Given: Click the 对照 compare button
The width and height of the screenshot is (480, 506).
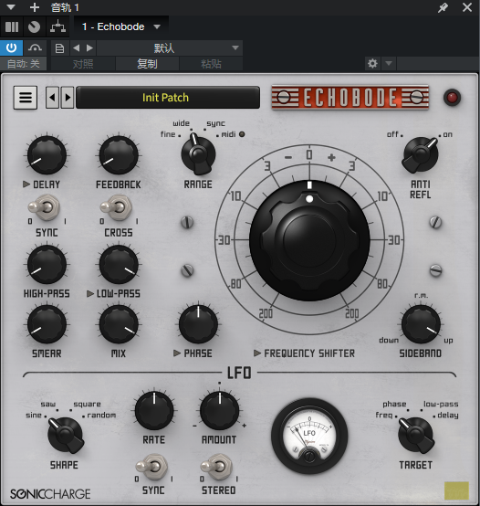Looking at the screenshot, I should pos(83,64).
